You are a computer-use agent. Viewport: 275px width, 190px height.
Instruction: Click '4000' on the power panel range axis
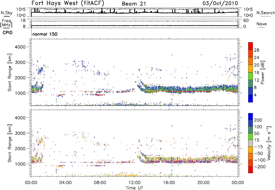click(20, 47)
